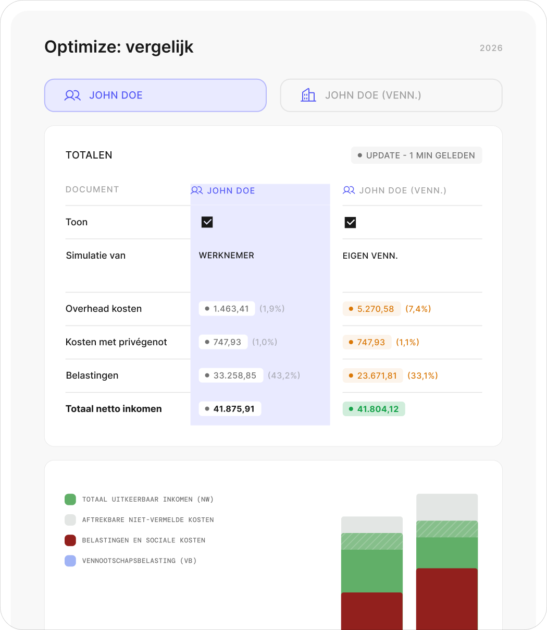Click the 5.270,58 overhead kosten value
This screenshot has height=630, width=547.
click(371, 309)
